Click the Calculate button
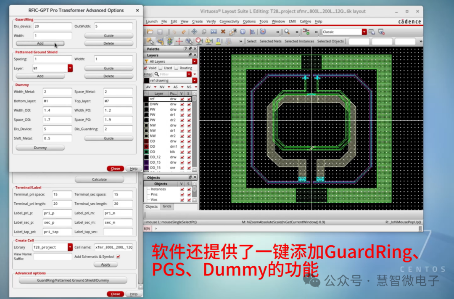 tap(99, 179)
